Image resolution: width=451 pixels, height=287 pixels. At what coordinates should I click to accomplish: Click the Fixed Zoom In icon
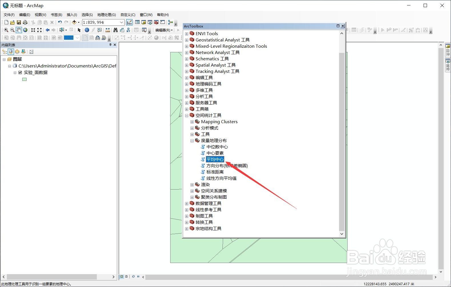tap(33, 30)
